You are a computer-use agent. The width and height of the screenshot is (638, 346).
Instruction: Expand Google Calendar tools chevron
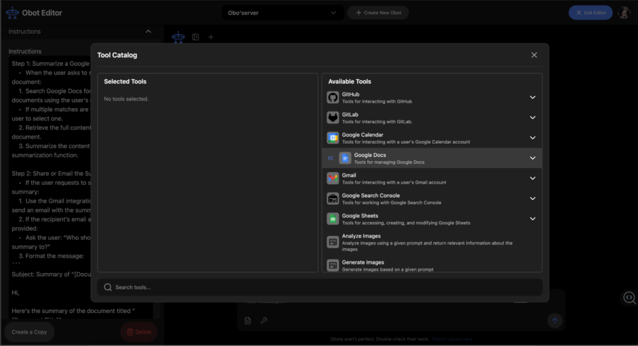click(532, 138)
